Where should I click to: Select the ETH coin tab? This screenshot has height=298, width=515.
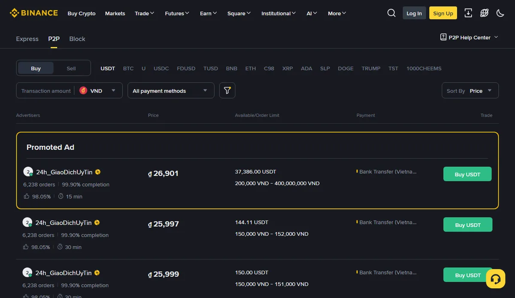click(251, 68)
